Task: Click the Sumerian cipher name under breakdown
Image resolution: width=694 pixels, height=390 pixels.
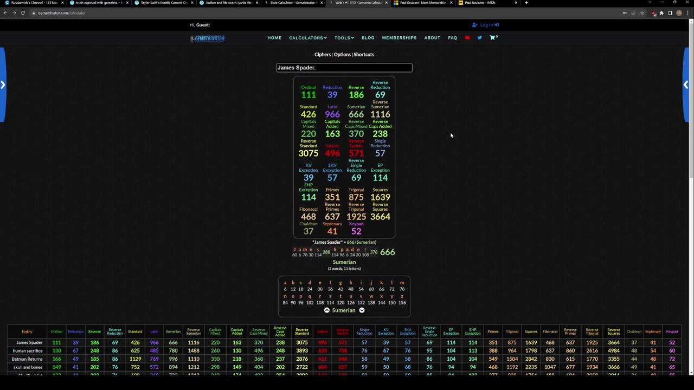Action: click(344, 262)
